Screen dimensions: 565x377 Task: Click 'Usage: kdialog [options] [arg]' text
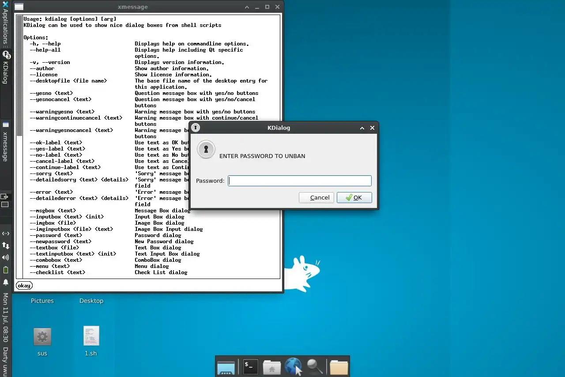[70, 19]
